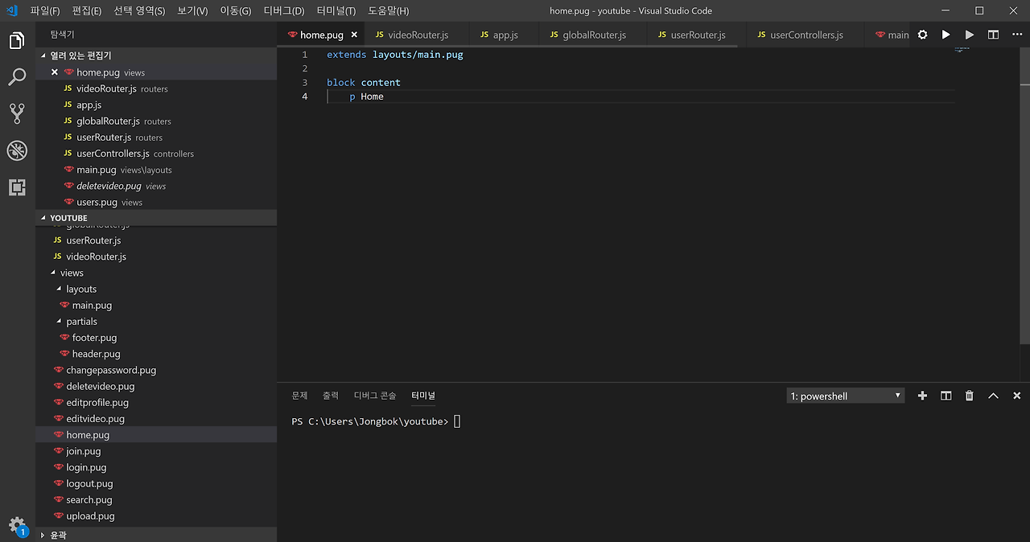This screenshot has width=1030, height=542.
Task: Close the terminal panel
Action: pyautogui.click(x=1017, y=396)
